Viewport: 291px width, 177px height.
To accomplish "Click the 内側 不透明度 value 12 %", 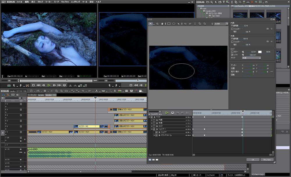I will click(x=246, y=26).
